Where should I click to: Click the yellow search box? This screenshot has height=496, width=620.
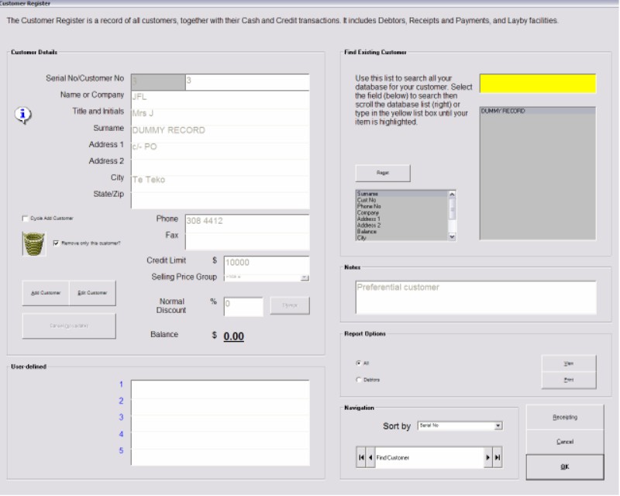[x=537, y=84]
